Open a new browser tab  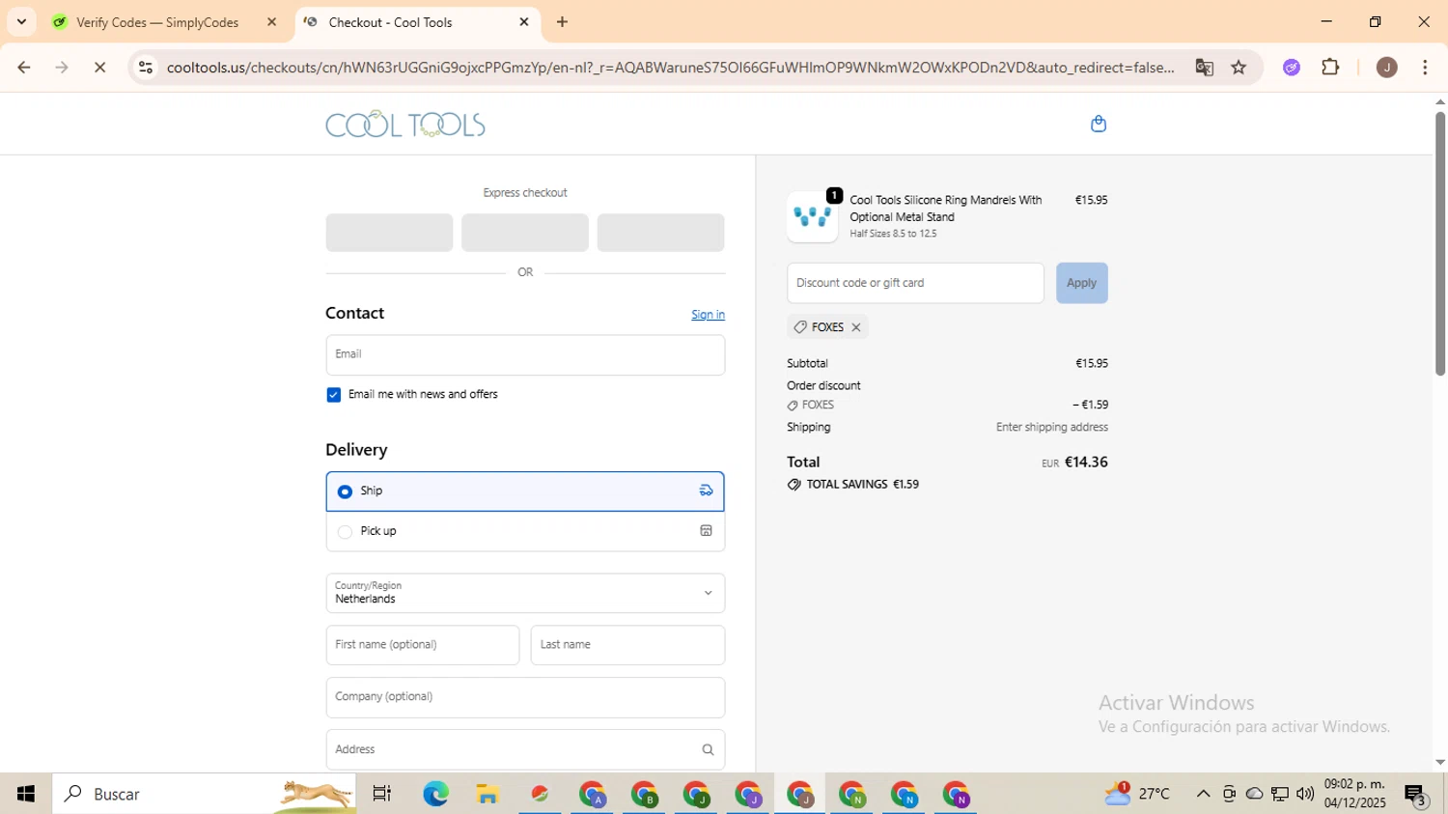coord(563,22)
